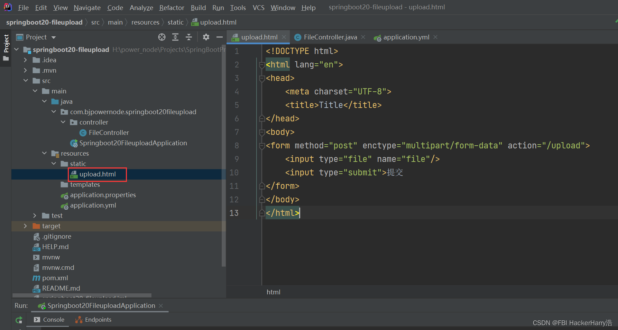Hide the Project panel with minus icon

point(219,37)
